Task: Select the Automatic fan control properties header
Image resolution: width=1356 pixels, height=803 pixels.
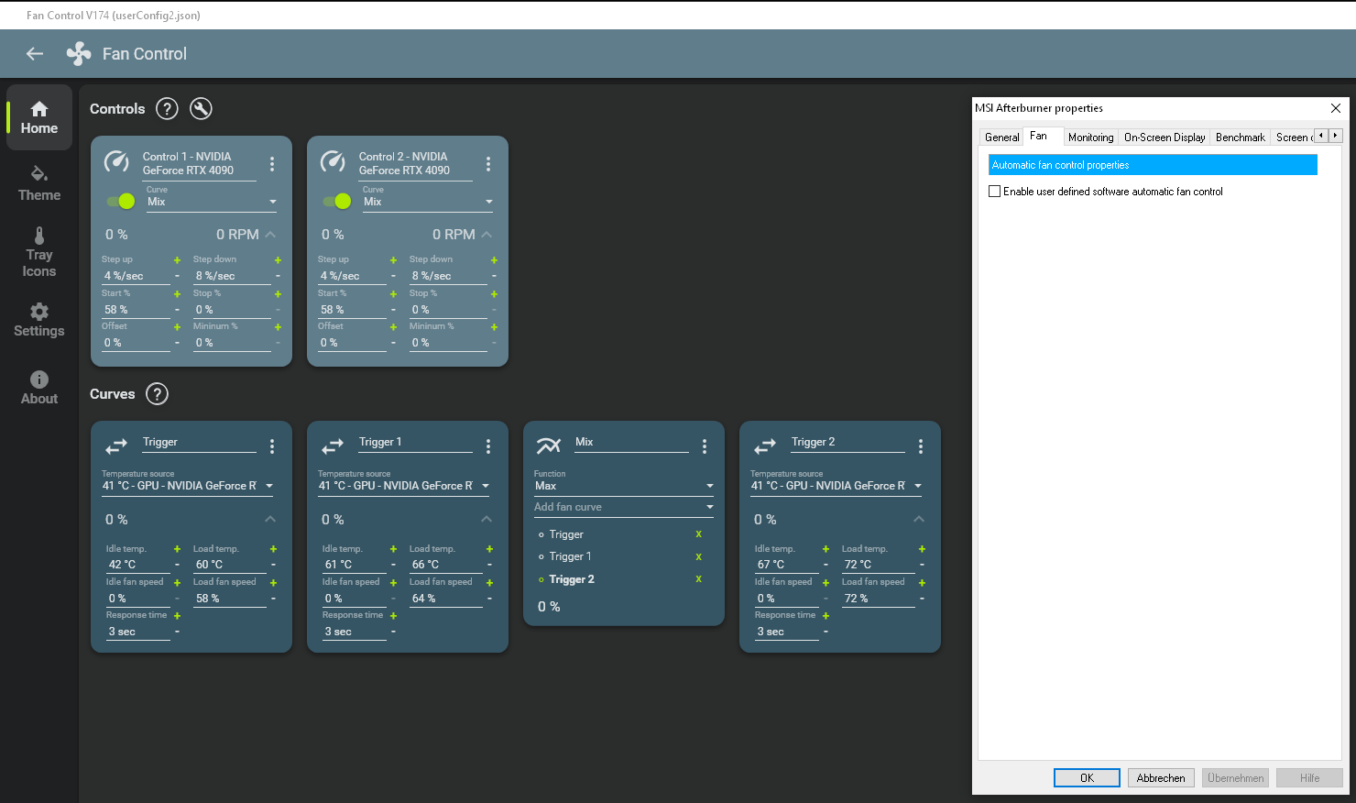Action: tap(1153, 165)
